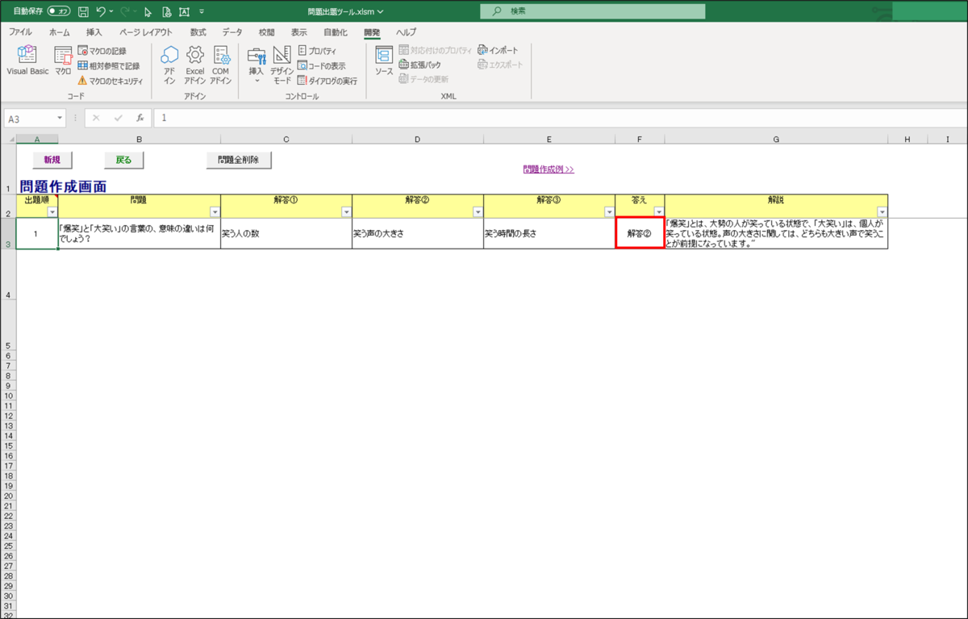Open the Undo history dropdown arrow
This screenshot has height=619, width=968.
[x=112, y=11]
